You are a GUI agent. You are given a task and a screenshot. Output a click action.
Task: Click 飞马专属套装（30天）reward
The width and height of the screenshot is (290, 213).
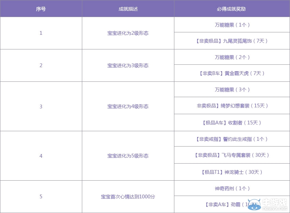[232, 155]
